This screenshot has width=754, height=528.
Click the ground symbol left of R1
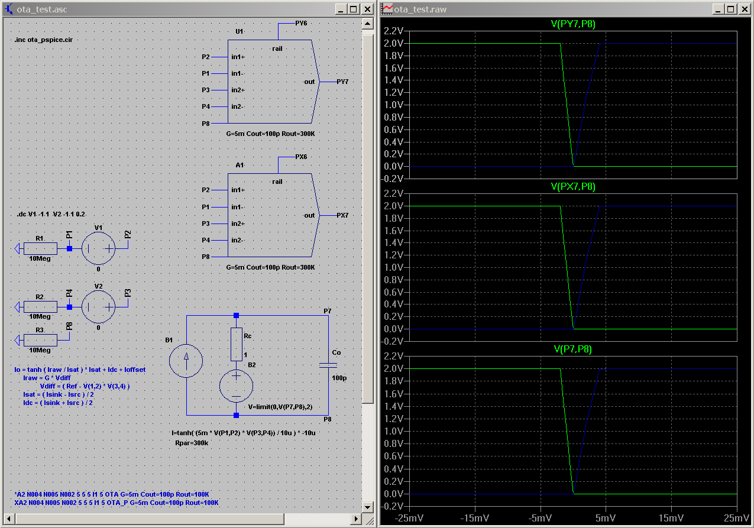[18, 249]
